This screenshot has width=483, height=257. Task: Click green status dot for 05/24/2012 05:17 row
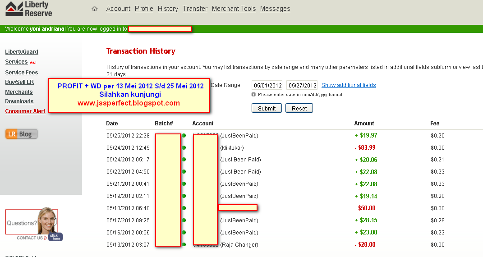pos(184,160)
